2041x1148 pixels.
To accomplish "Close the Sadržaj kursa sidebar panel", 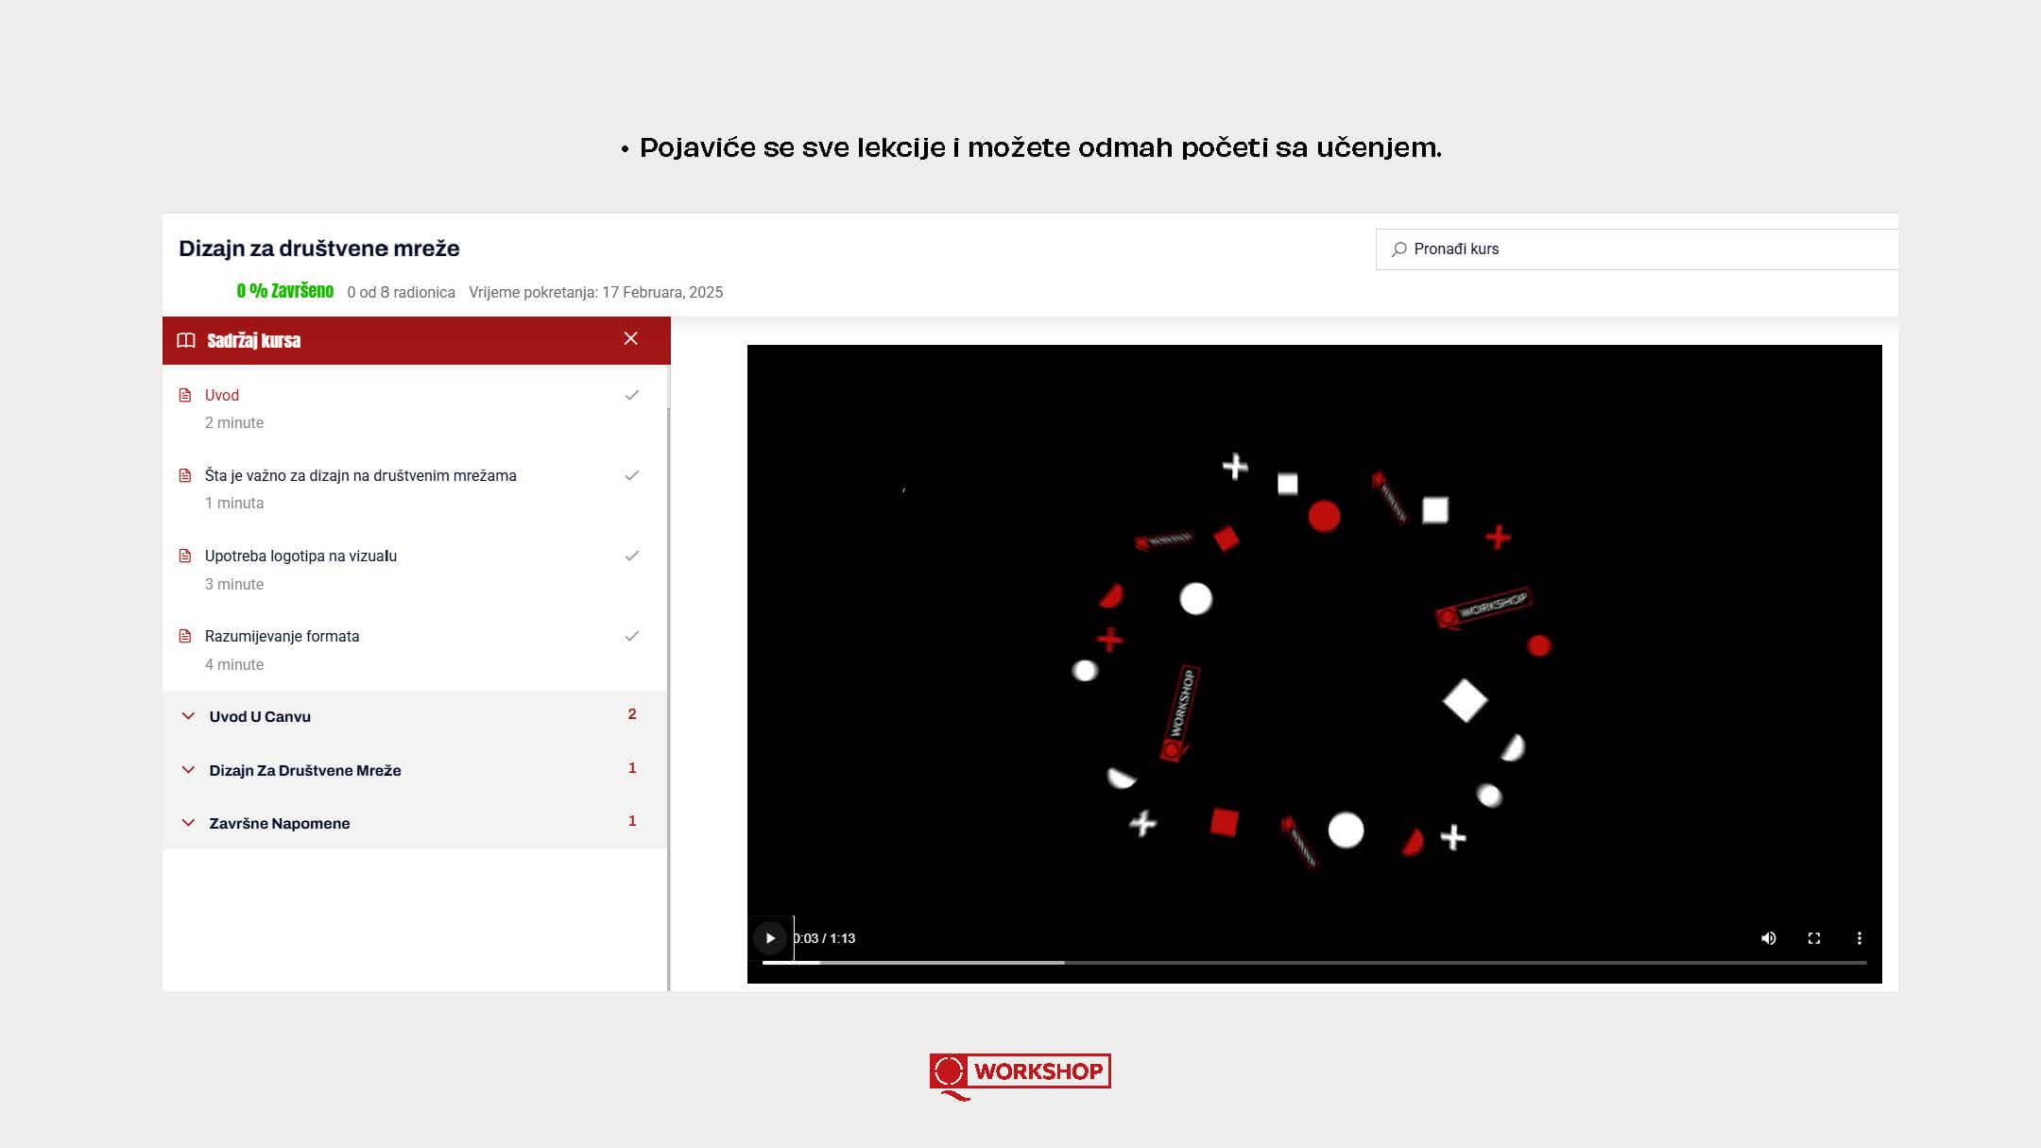I will click(631, 339).
